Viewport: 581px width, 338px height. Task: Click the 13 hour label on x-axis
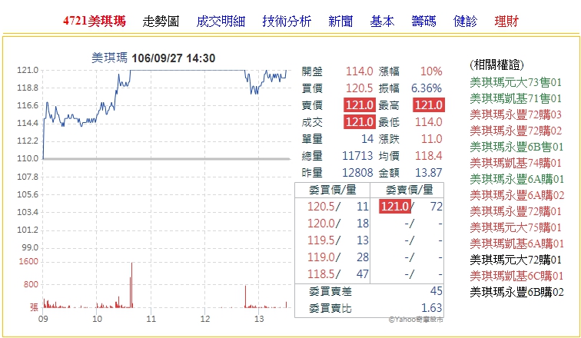[x=259, y=319]
